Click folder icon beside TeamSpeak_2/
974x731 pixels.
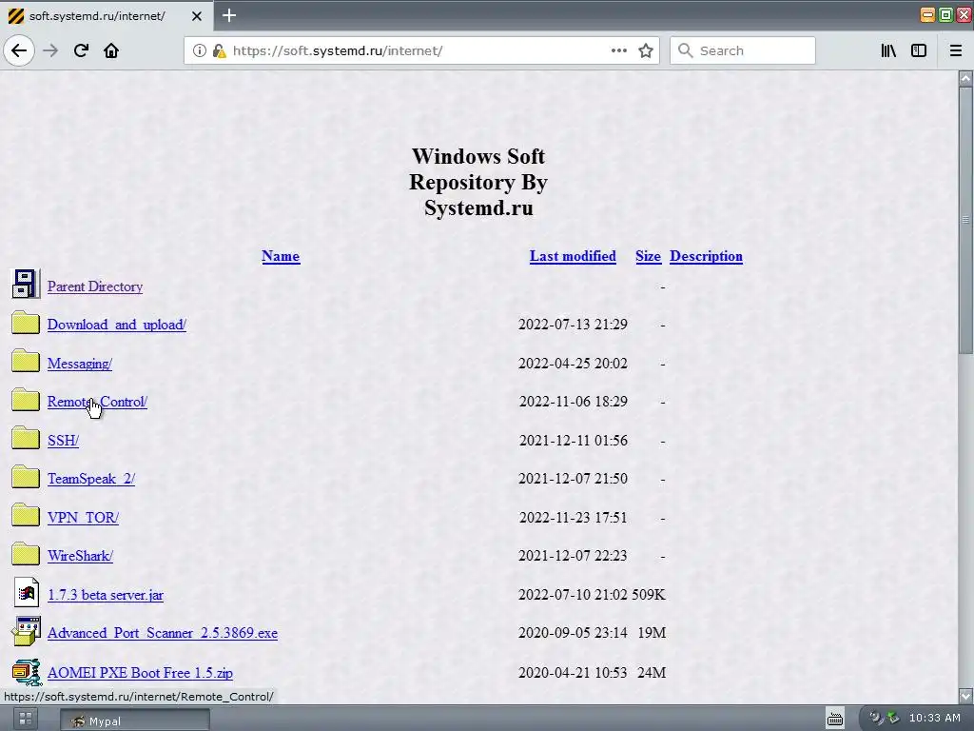point(26,477)
